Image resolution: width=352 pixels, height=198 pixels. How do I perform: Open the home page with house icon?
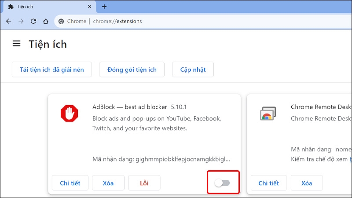(46, 21)
